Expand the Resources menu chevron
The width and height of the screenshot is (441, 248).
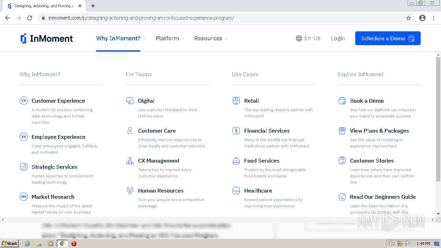pos(226,39)
